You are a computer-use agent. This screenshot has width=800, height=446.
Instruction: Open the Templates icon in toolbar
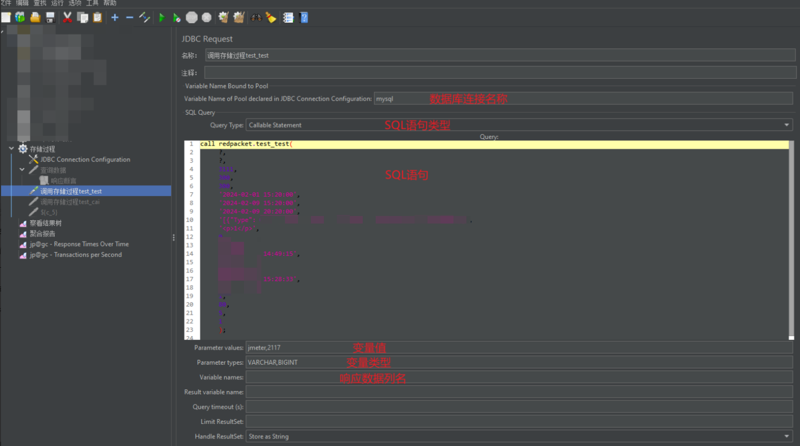[x=21, y=18]
